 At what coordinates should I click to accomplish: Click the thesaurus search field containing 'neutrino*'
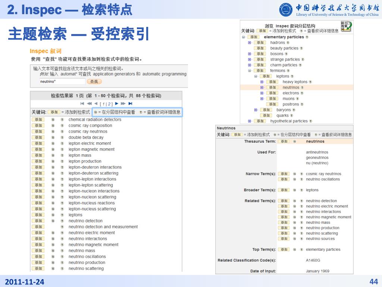pos(62,81)
